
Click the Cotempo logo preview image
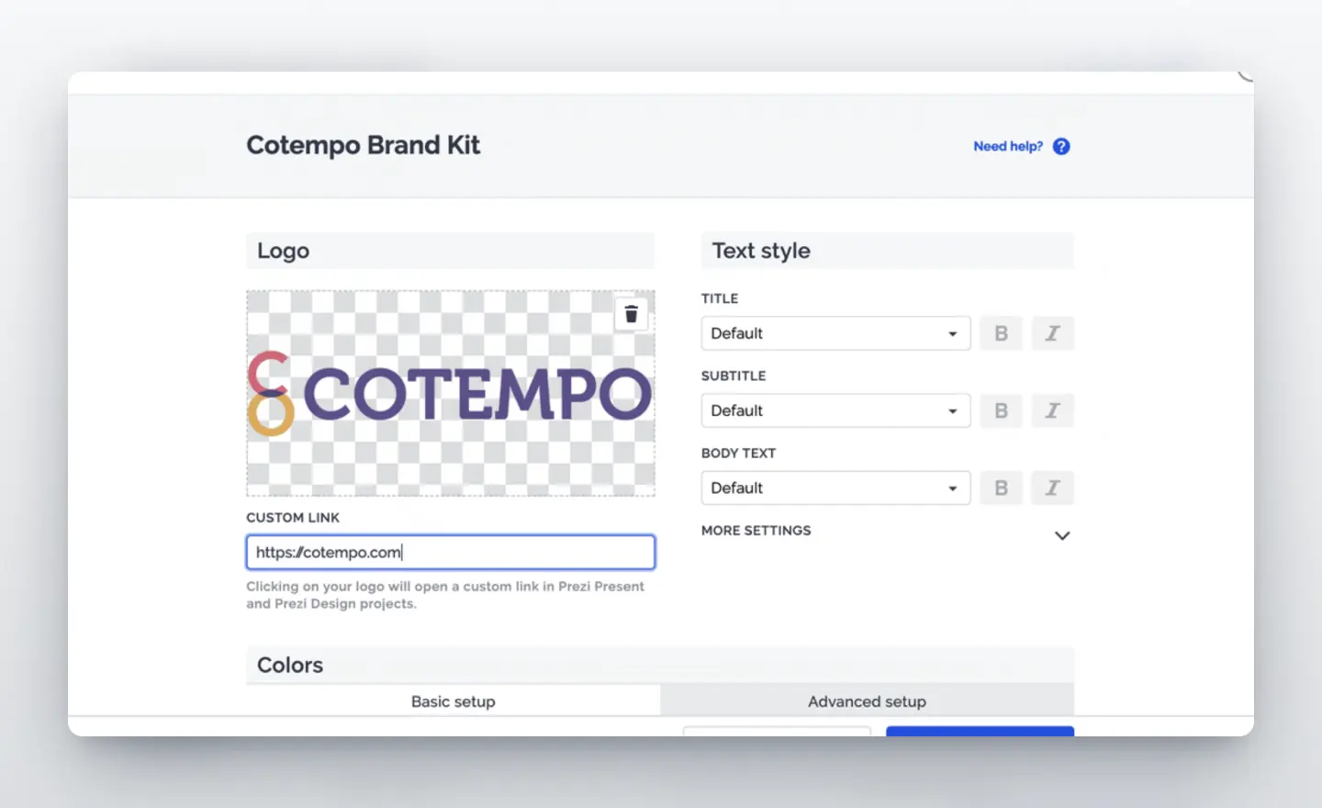(450, 395)
